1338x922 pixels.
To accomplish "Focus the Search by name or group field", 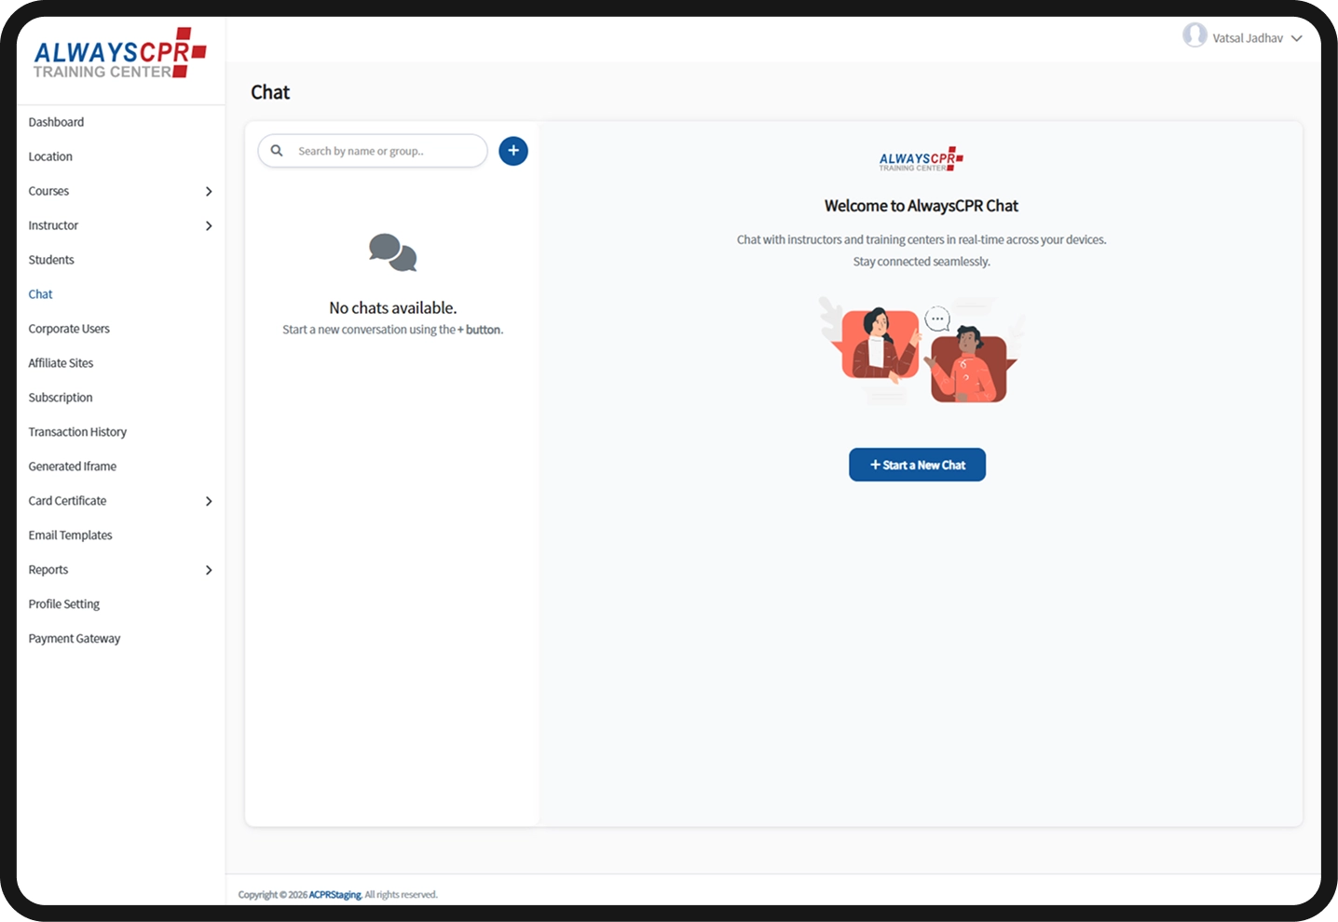I will point(373,151).
